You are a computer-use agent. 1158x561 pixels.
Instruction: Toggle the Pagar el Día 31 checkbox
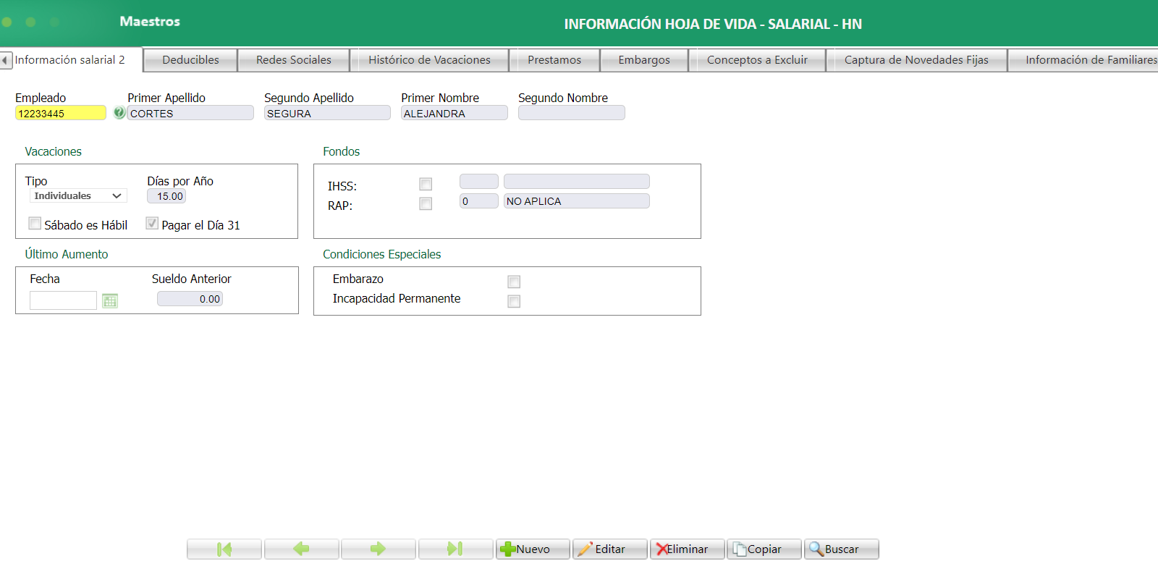(152, 224)
